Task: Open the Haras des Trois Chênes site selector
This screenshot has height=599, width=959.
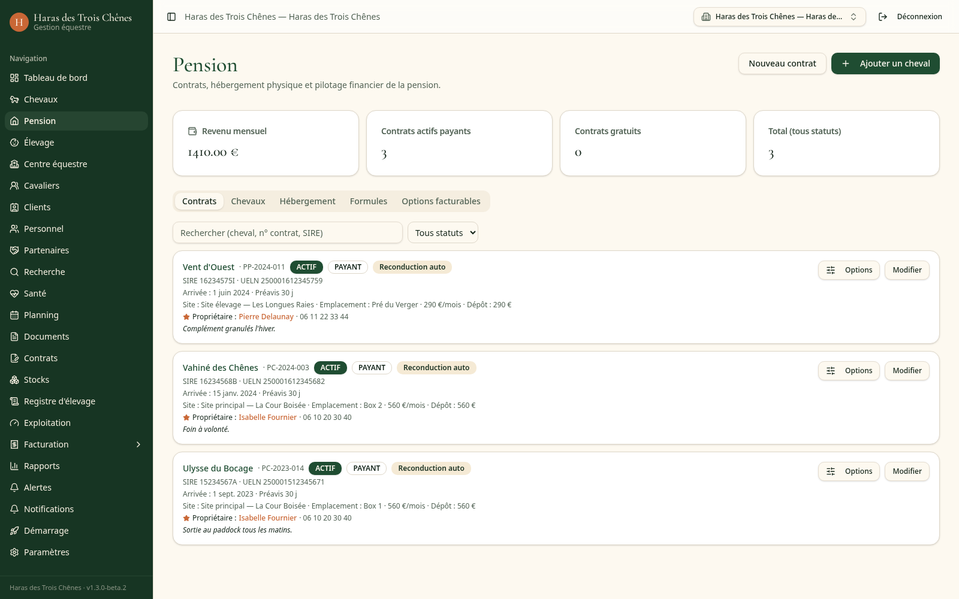Action: click(x=779, y=17)
